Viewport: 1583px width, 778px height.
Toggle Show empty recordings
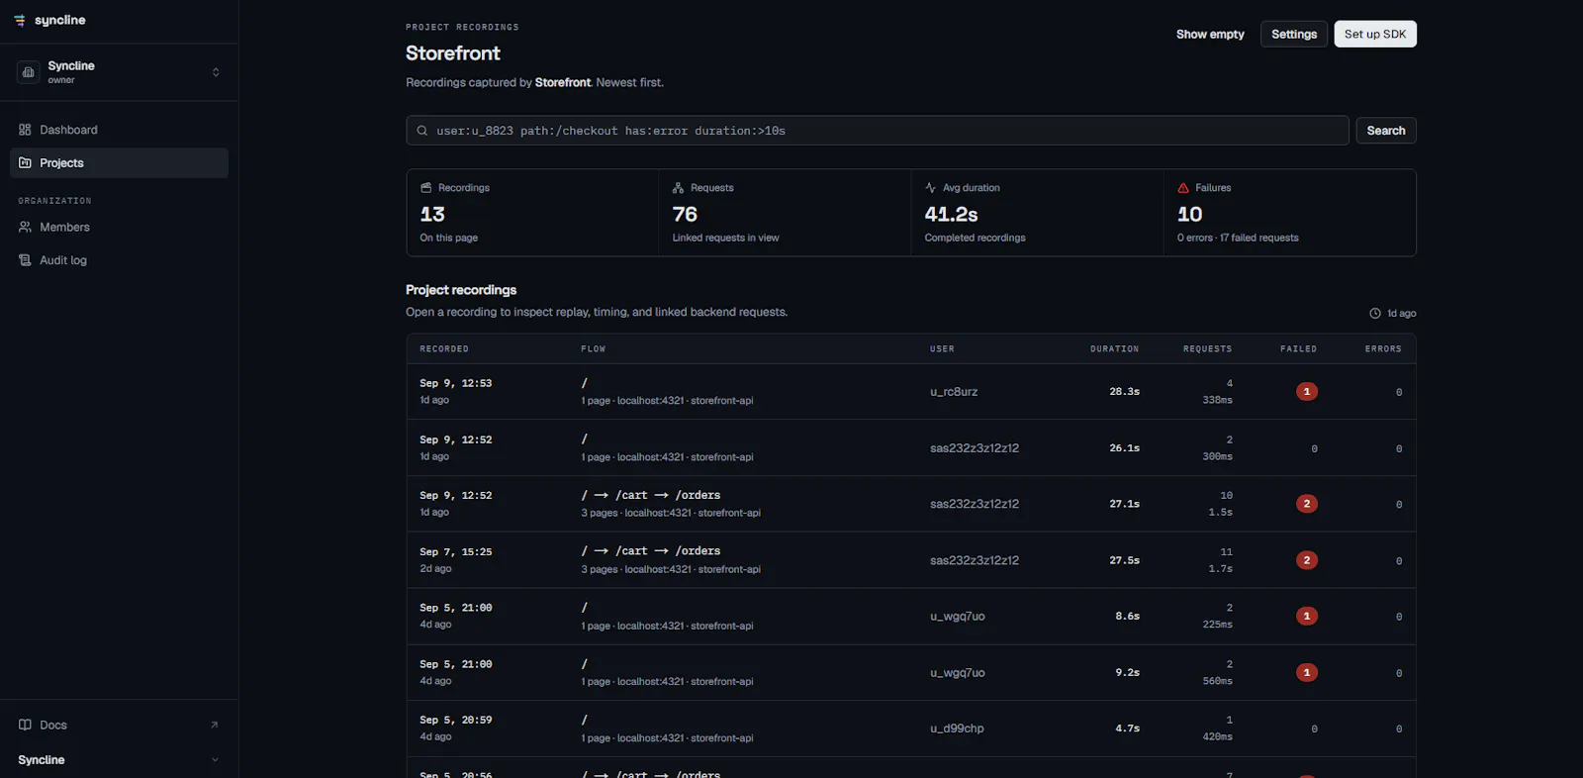[x=1210, y=35]
